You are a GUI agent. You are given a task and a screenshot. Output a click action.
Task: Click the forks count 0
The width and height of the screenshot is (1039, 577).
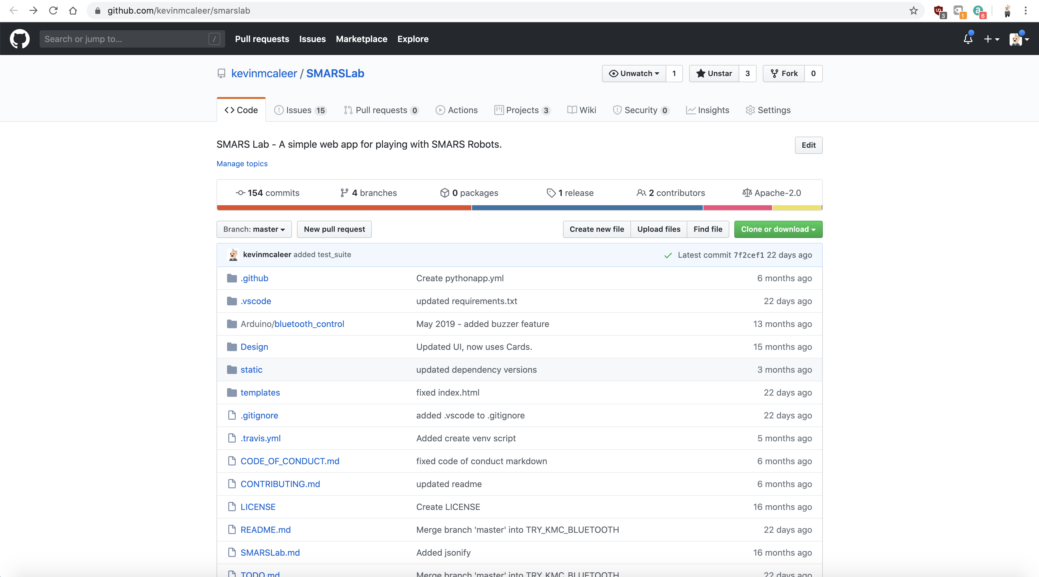pyautogui.click(x=813, y=73)
